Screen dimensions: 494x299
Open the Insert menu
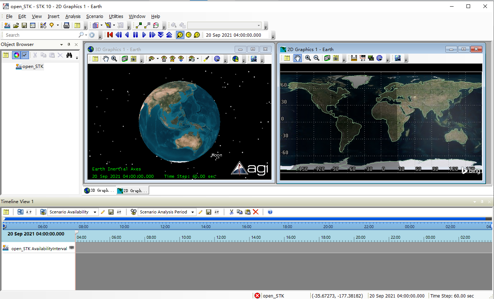(53, 17)
